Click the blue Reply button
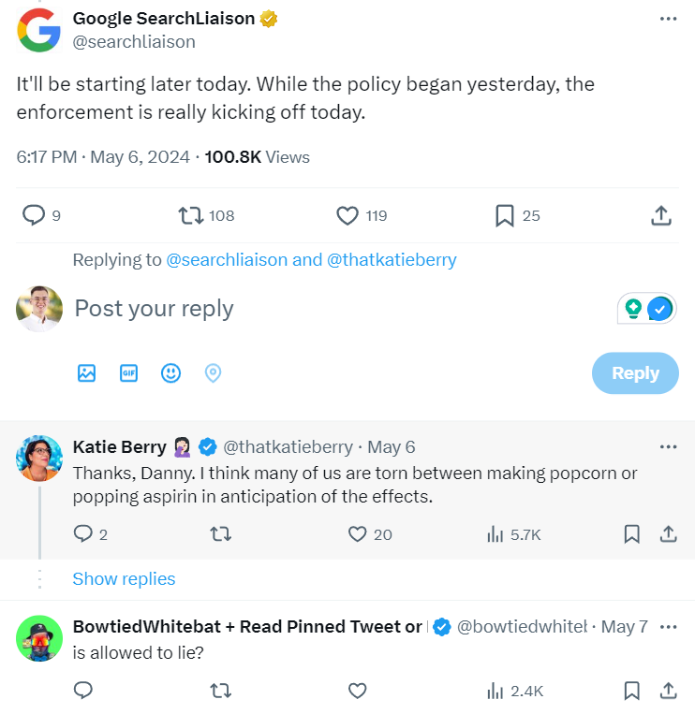 click(x=635, y=373)
